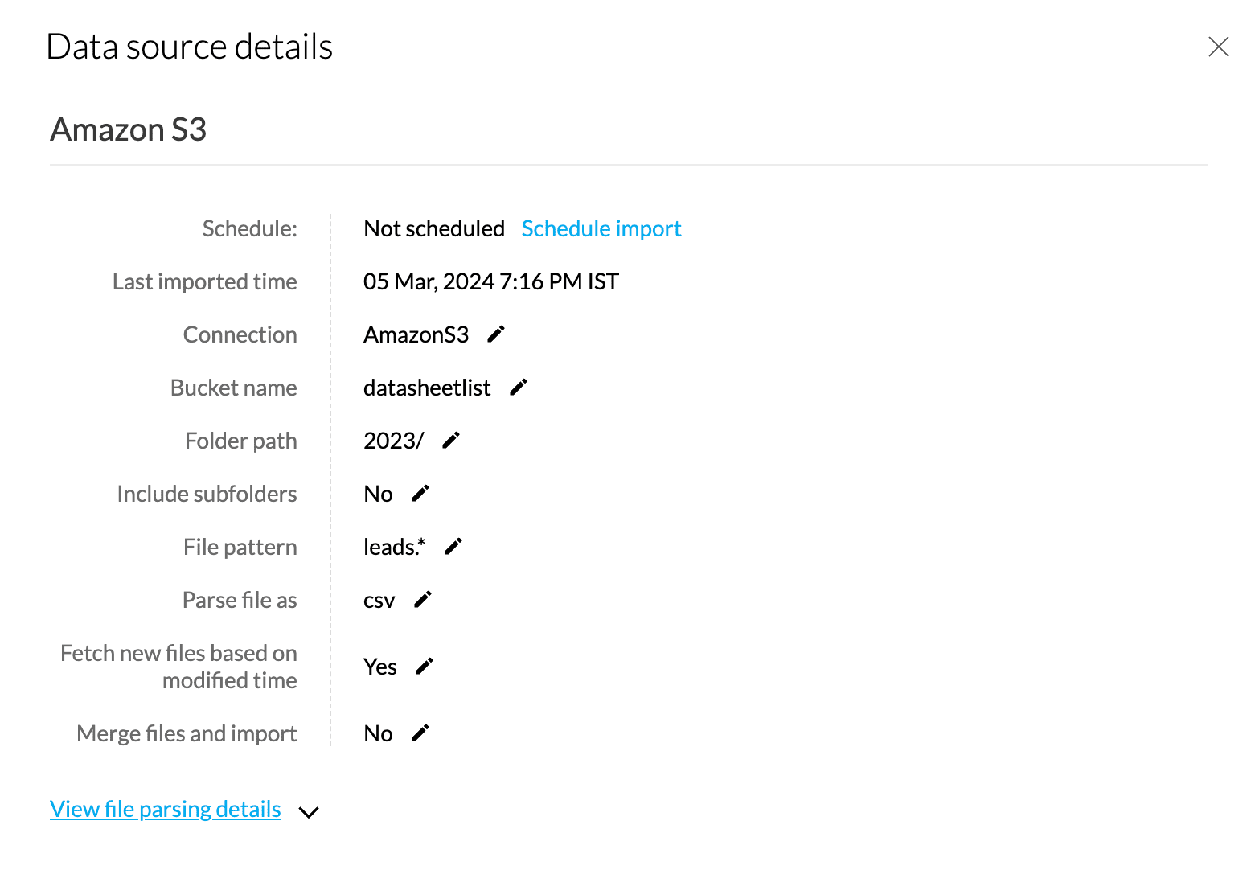
Task: Edit the Include subfolders setting
Action: (420, 493)
